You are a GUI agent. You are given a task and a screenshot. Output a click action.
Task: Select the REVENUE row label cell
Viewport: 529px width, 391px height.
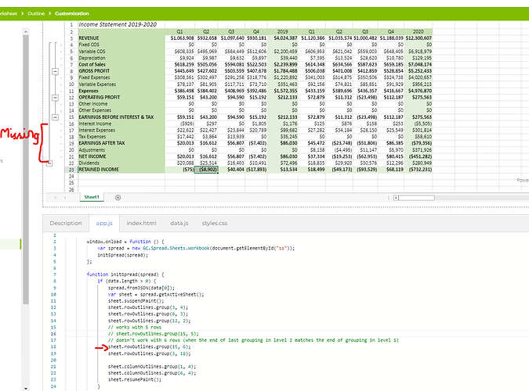point(89,38)
